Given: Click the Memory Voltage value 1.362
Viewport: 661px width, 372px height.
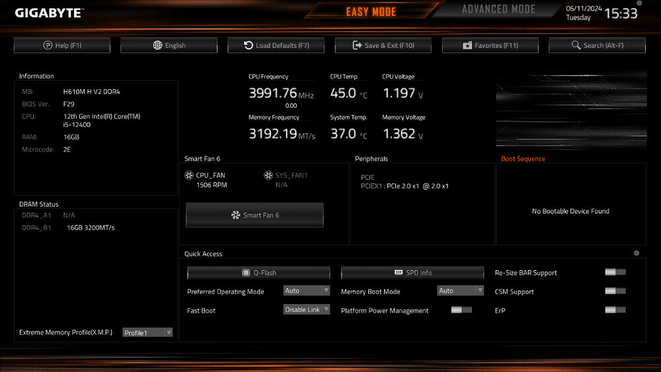Looking at the screenshot, I should (399, 133).
